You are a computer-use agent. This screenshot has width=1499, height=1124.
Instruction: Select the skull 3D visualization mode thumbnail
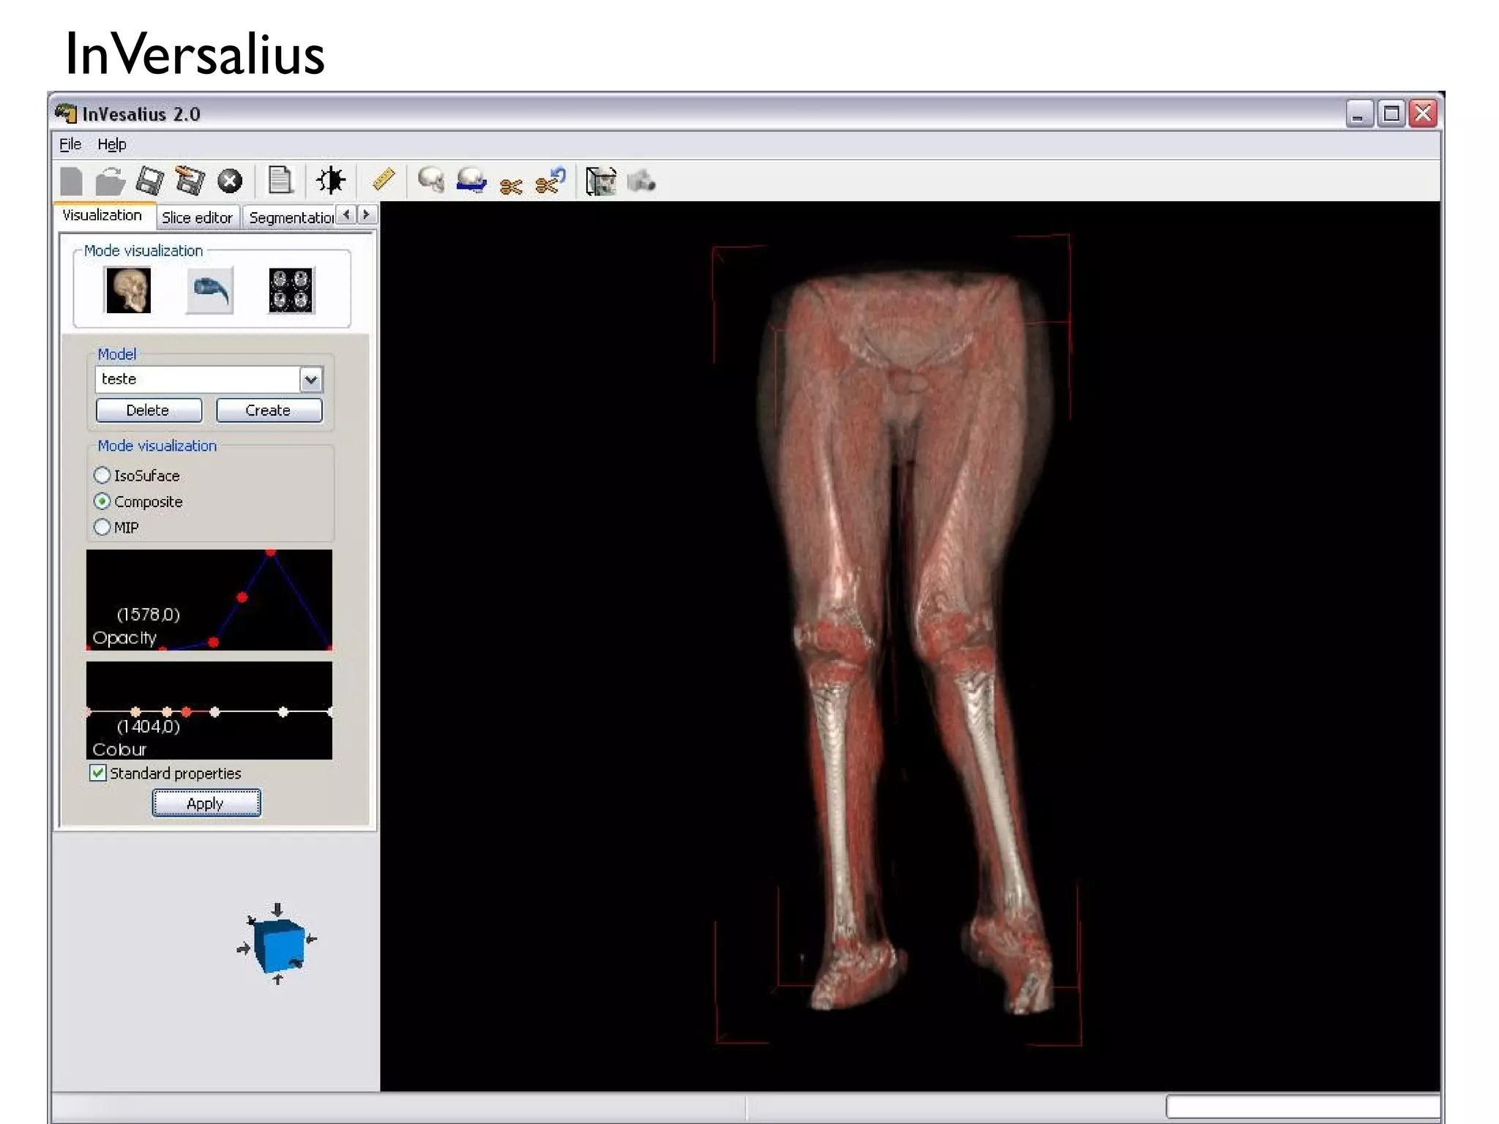[128, 291]
